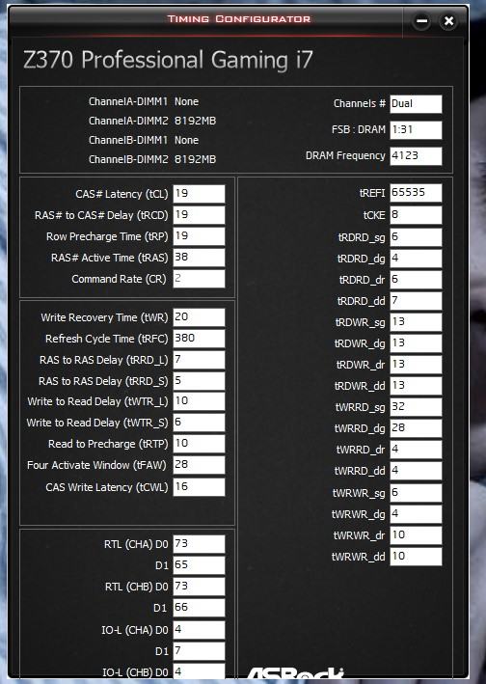Click the tWRWR_sg field
The width and height of the screenshot is (486, 684).
point(416,493)
